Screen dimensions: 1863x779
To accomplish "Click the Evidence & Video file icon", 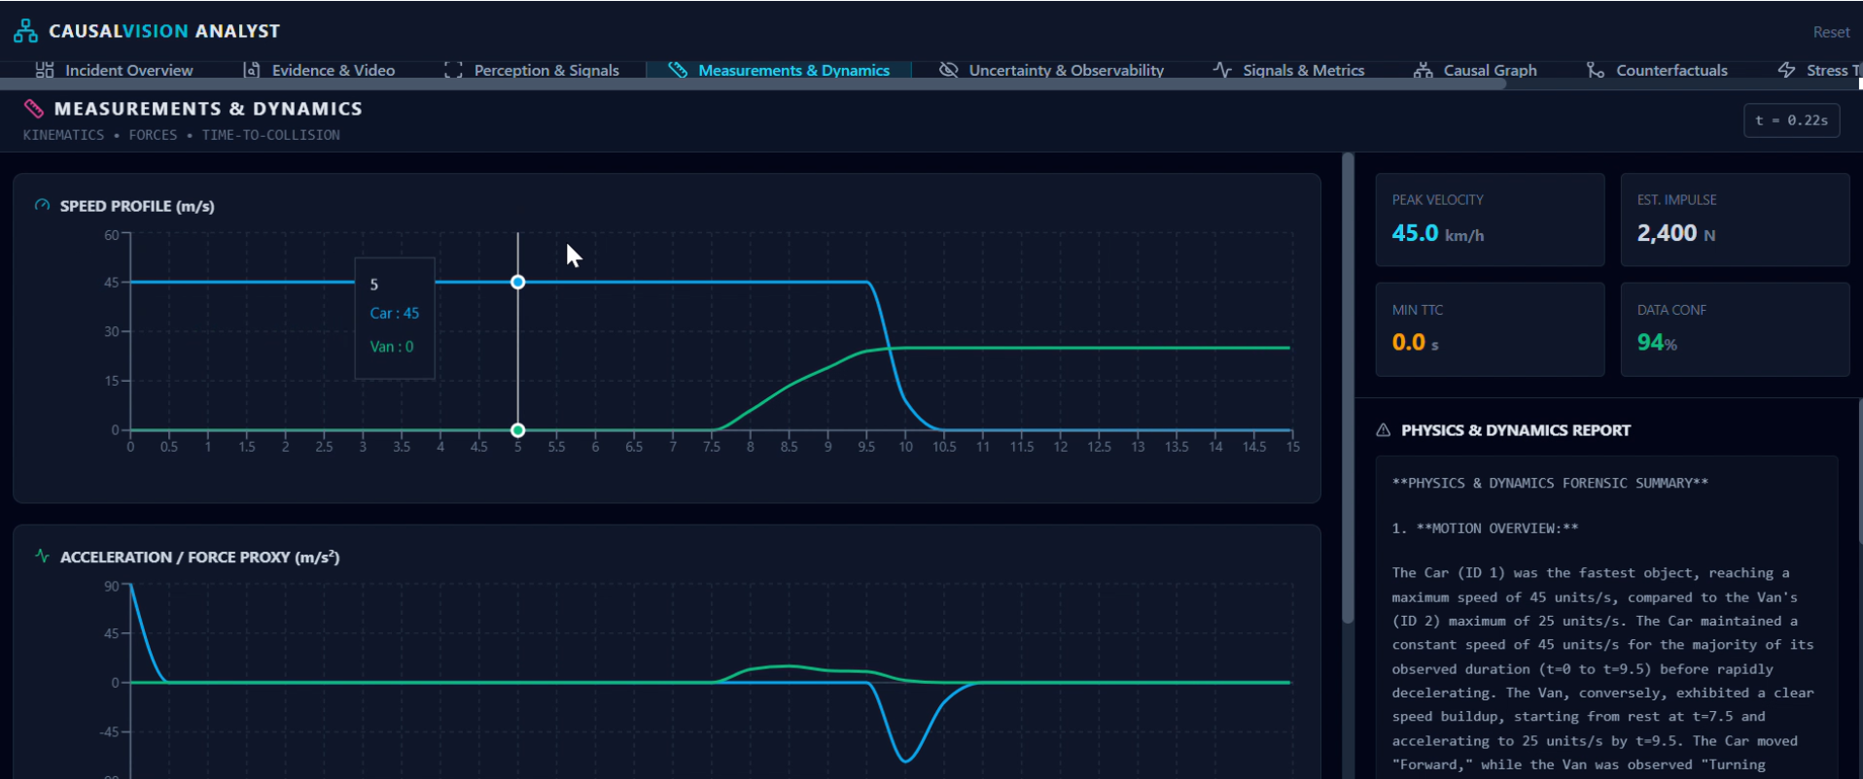I will (251, 70).
